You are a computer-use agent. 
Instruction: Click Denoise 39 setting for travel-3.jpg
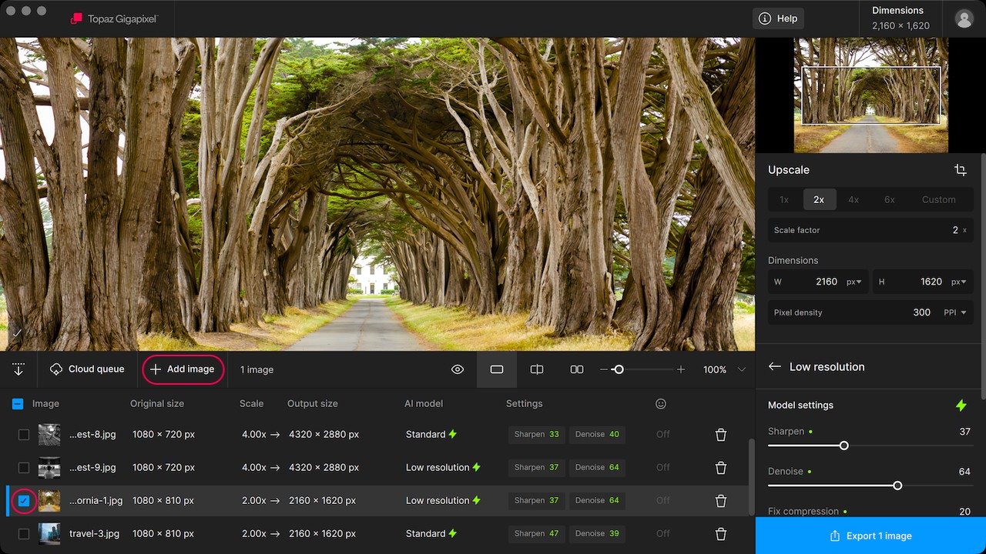pos(597,534)
